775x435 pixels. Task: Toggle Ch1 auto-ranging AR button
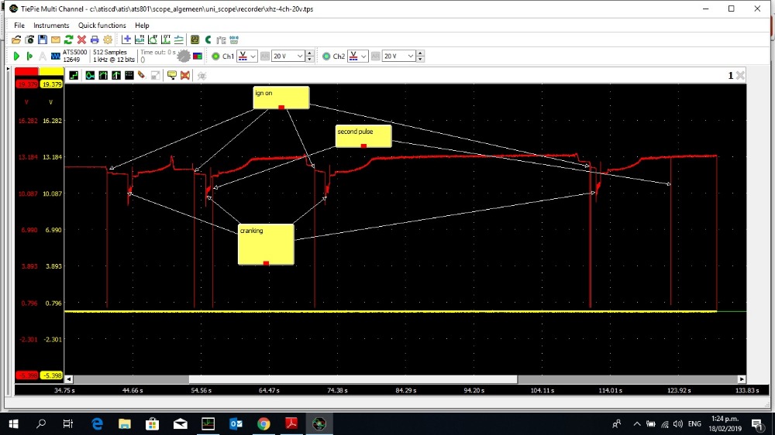(x=264, y=57)
